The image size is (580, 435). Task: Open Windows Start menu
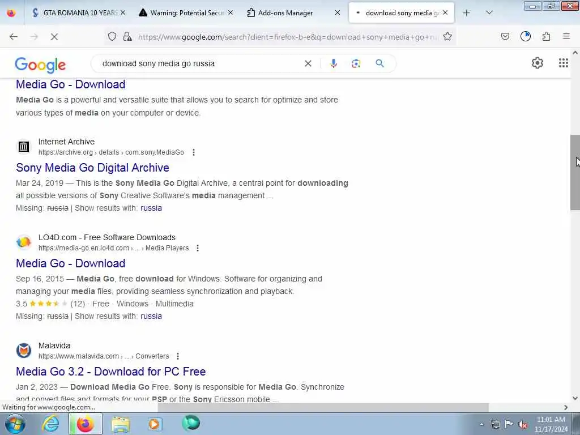(15, 424)
